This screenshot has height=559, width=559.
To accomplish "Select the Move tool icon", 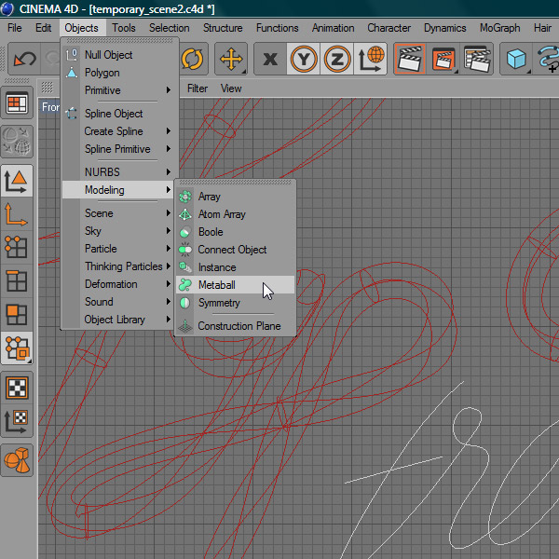I will click(231, 59).
